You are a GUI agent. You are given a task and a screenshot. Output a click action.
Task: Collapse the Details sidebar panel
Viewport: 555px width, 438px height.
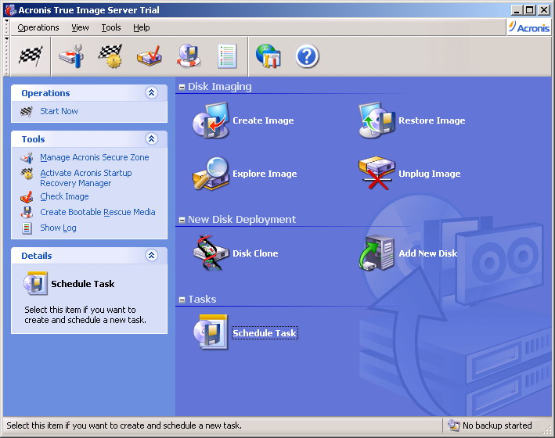tap(152, 255)
